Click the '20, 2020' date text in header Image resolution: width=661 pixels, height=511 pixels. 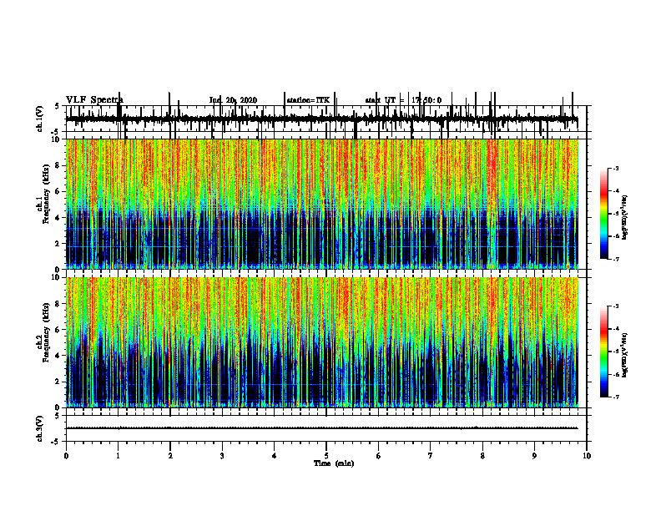coord(242,100)
